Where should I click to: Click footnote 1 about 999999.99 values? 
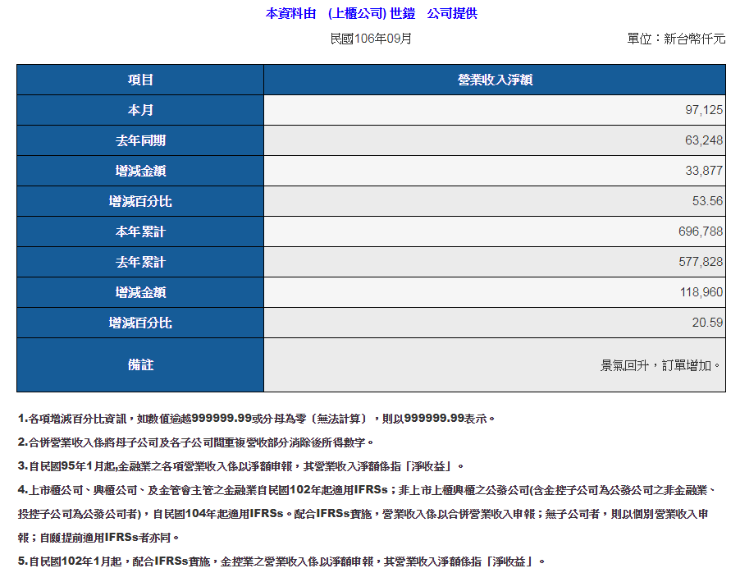[256, 419]
